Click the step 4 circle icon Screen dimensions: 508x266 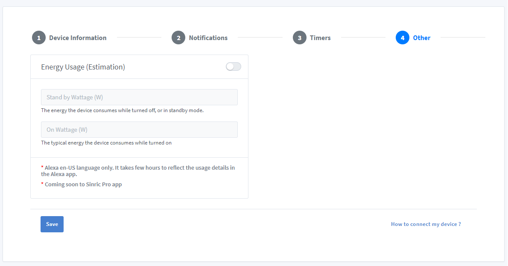coord(403,38)
